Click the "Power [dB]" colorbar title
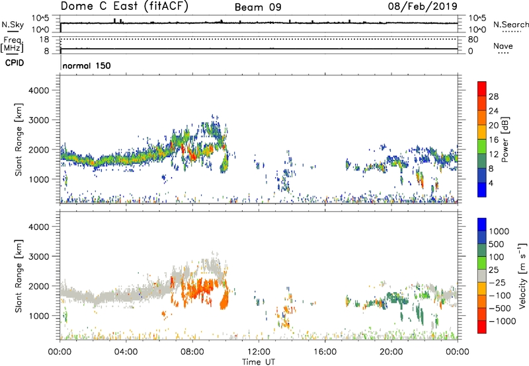 point(505,139)
